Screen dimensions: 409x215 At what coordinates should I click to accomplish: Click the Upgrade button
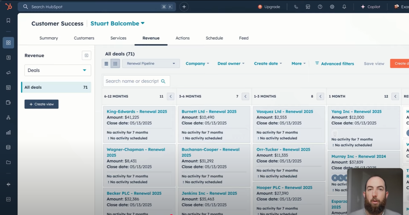[x=269, y=7]
